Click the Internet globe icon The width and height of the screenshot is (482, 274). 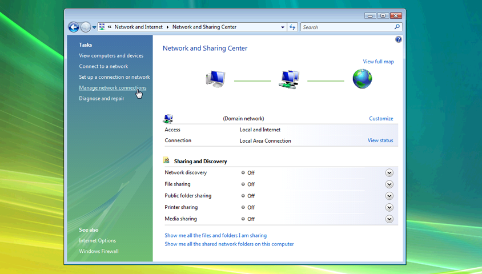point(362,79)
